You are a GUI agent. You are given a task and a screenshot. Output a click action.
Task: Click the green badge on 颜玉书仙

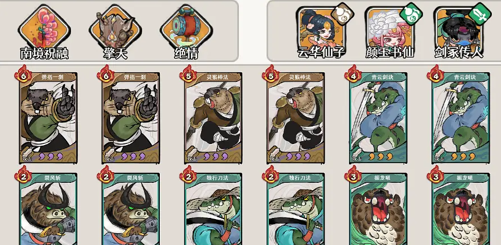pyautogui.click(x=411, y=14)
